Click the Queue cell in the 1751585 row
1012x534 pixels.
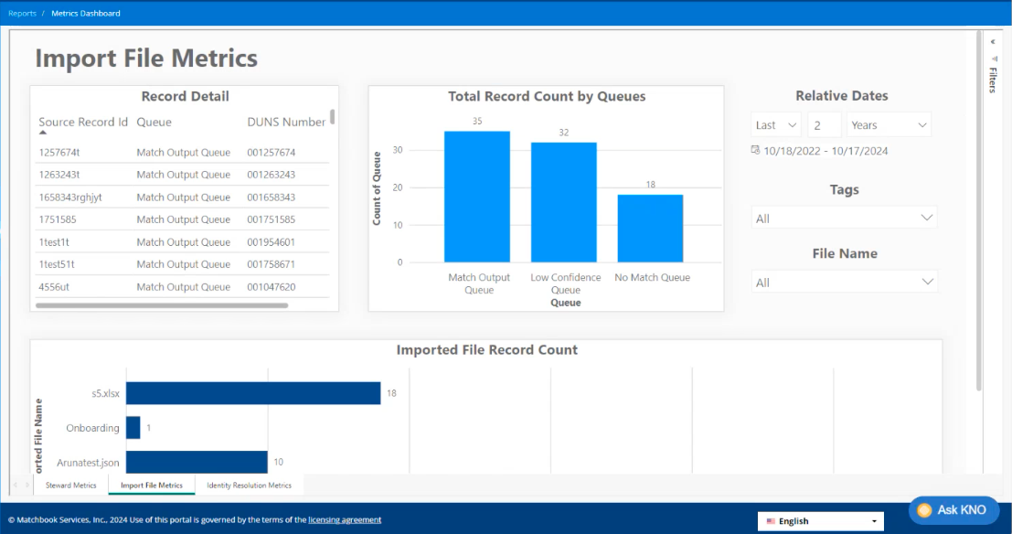[184, 219]
